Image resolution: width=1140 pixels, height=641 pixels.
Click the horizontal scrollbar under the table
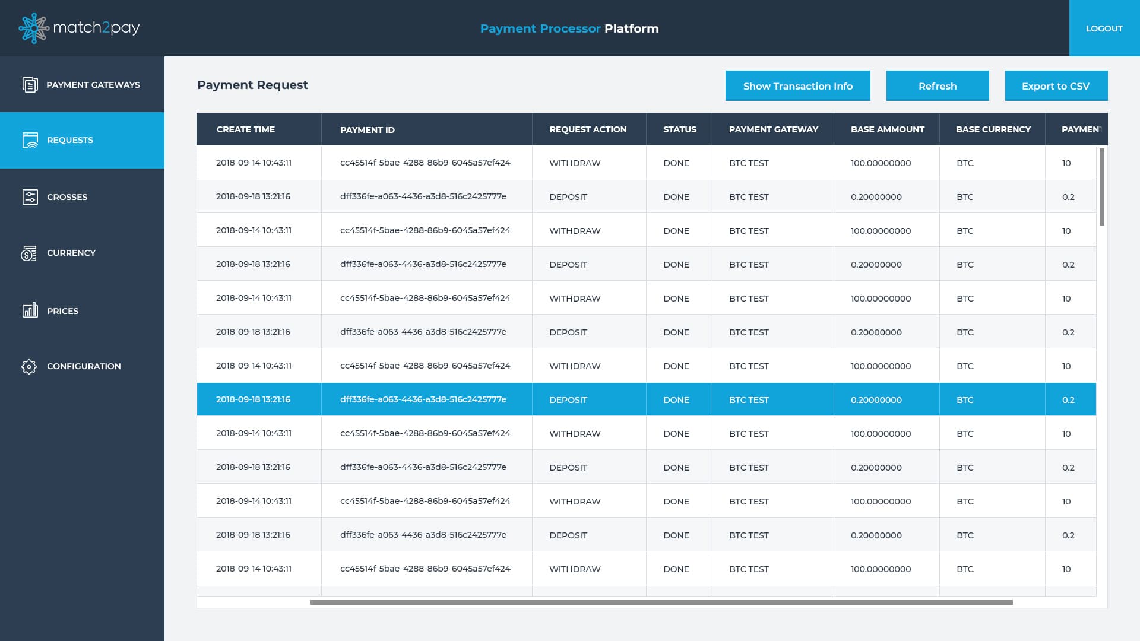click(661, 602)
